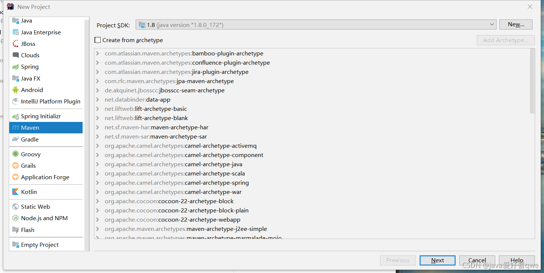Expand camel-archetype-activemq node
The width and height of the screenshot is (544, 273).
pos(98,146)
